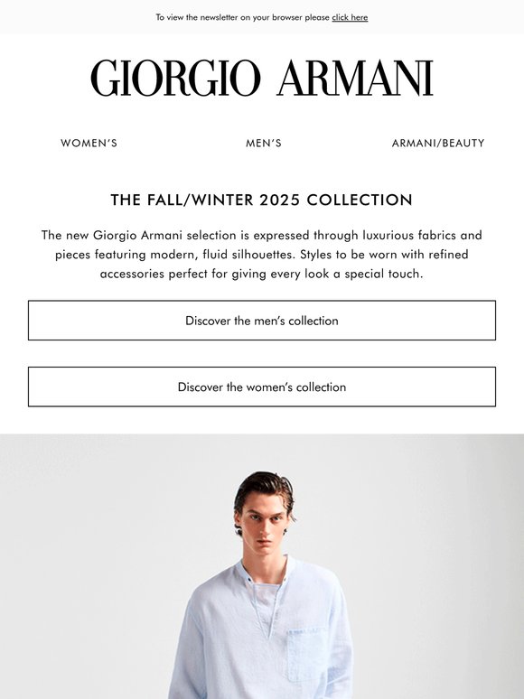Click the 'luxurious fabrics' text line
The image size is (524, 699).
[262, 235]
